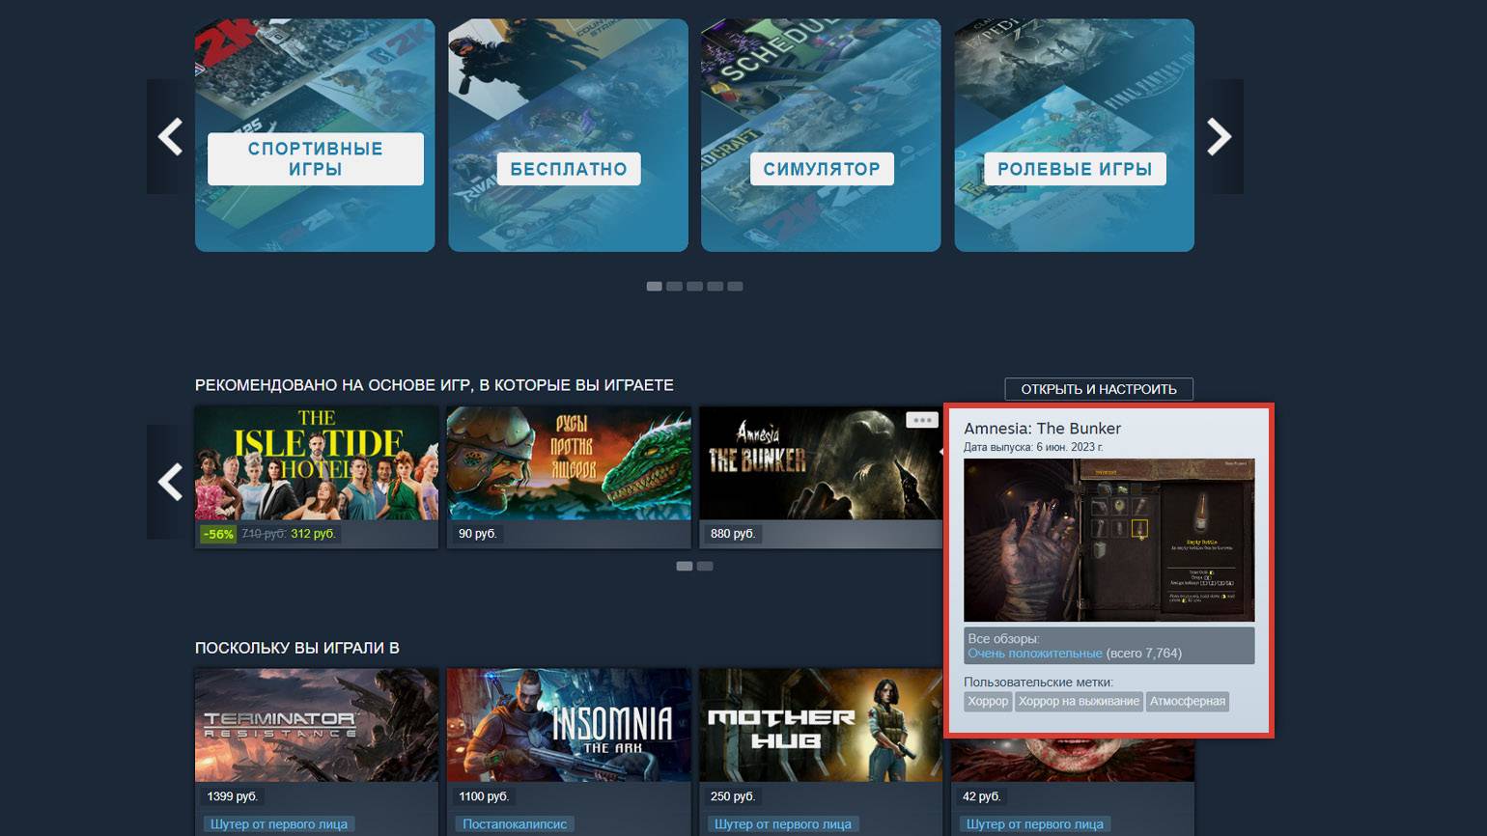This screenshot has width=1487, height=836.
Task: Open Terminator Resistance game
Action: click(317, 725)
